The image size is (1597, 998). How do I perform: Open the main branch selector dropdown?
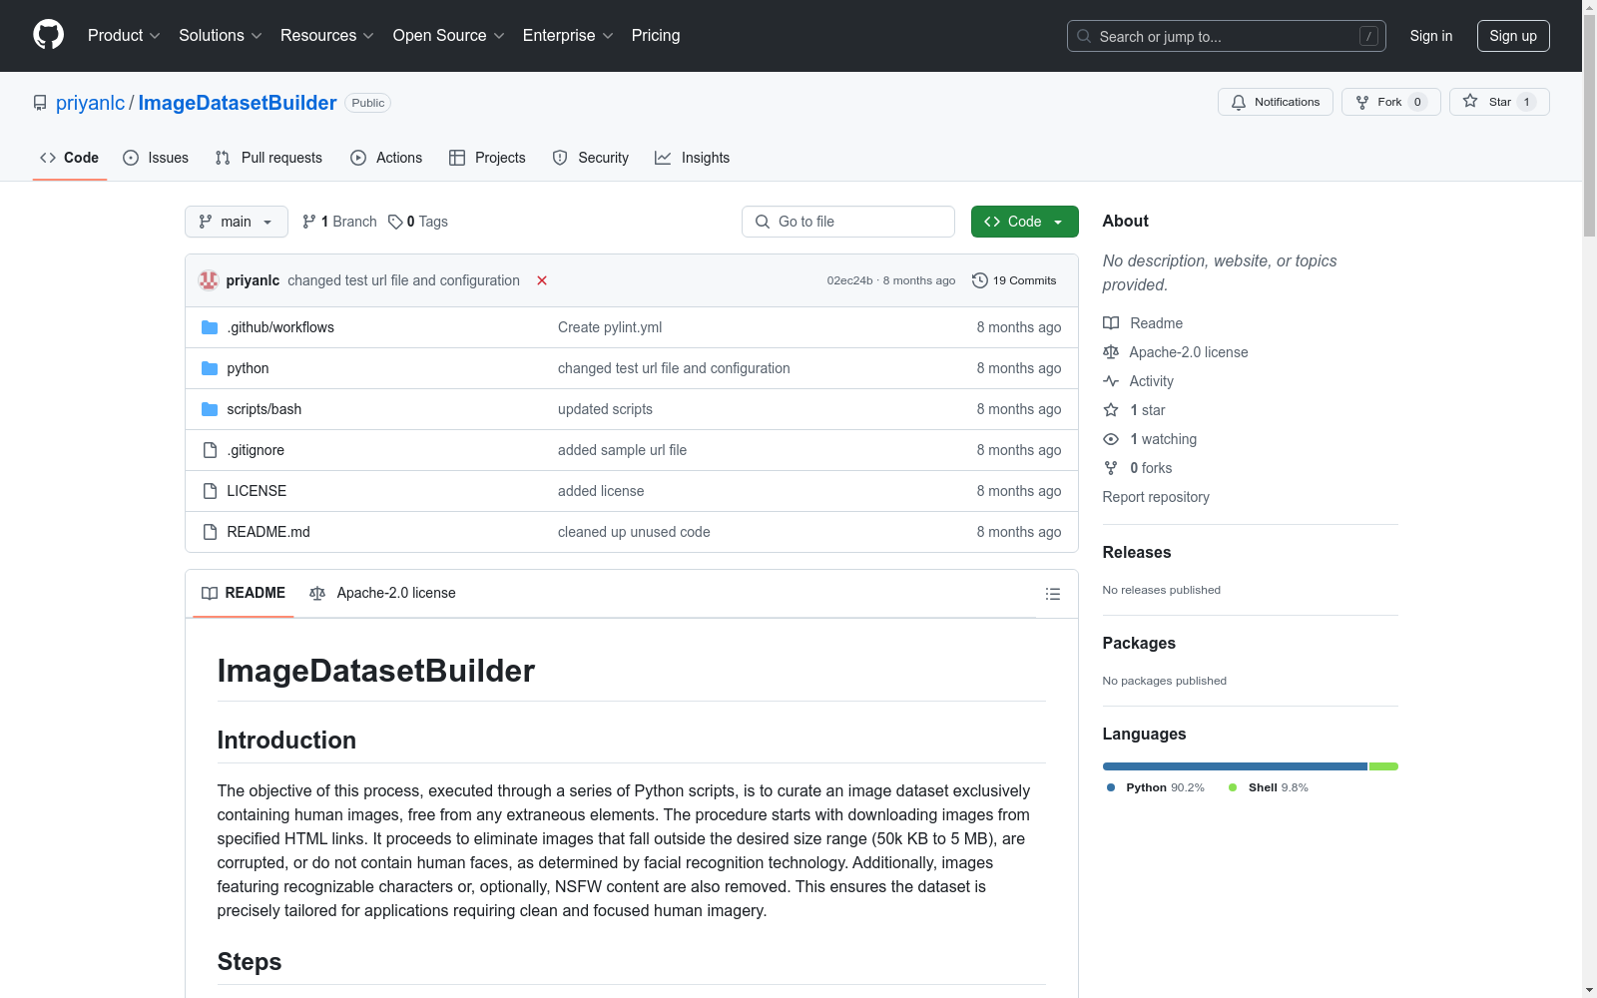(x=237, y=222)
